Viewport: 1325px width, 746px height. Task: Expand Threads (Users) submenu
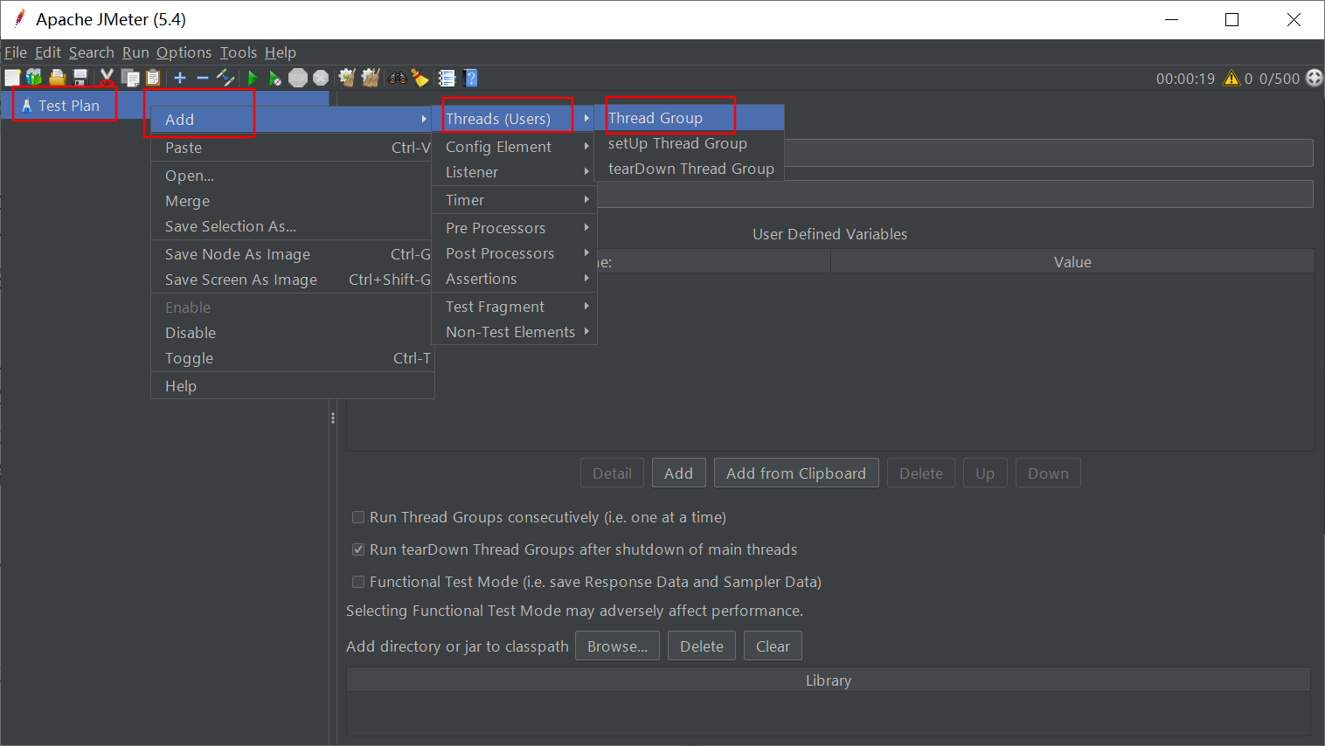pos(514,119)
